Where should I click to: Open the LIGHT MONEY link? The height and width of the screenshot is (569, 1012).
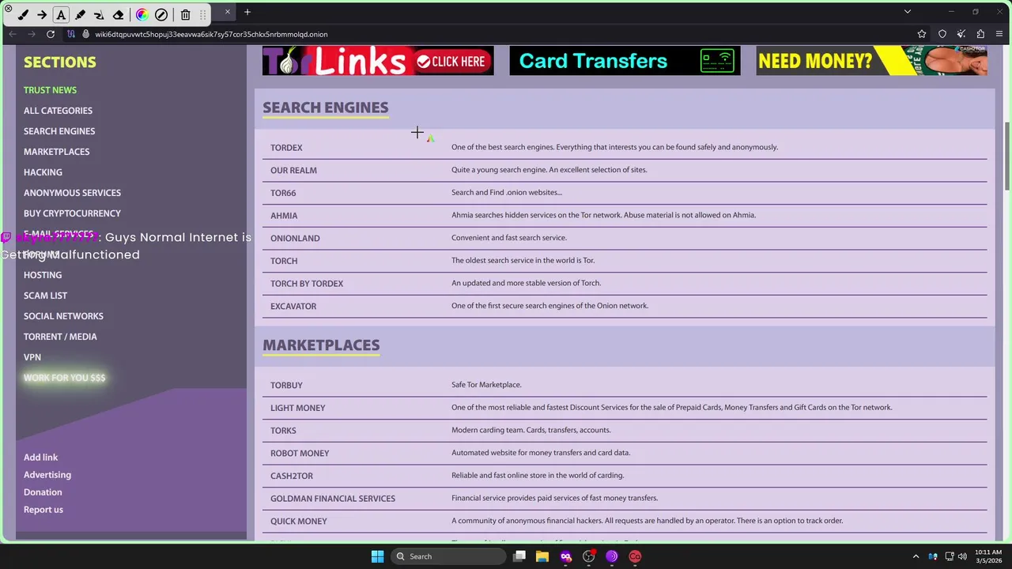pos(298,409)
